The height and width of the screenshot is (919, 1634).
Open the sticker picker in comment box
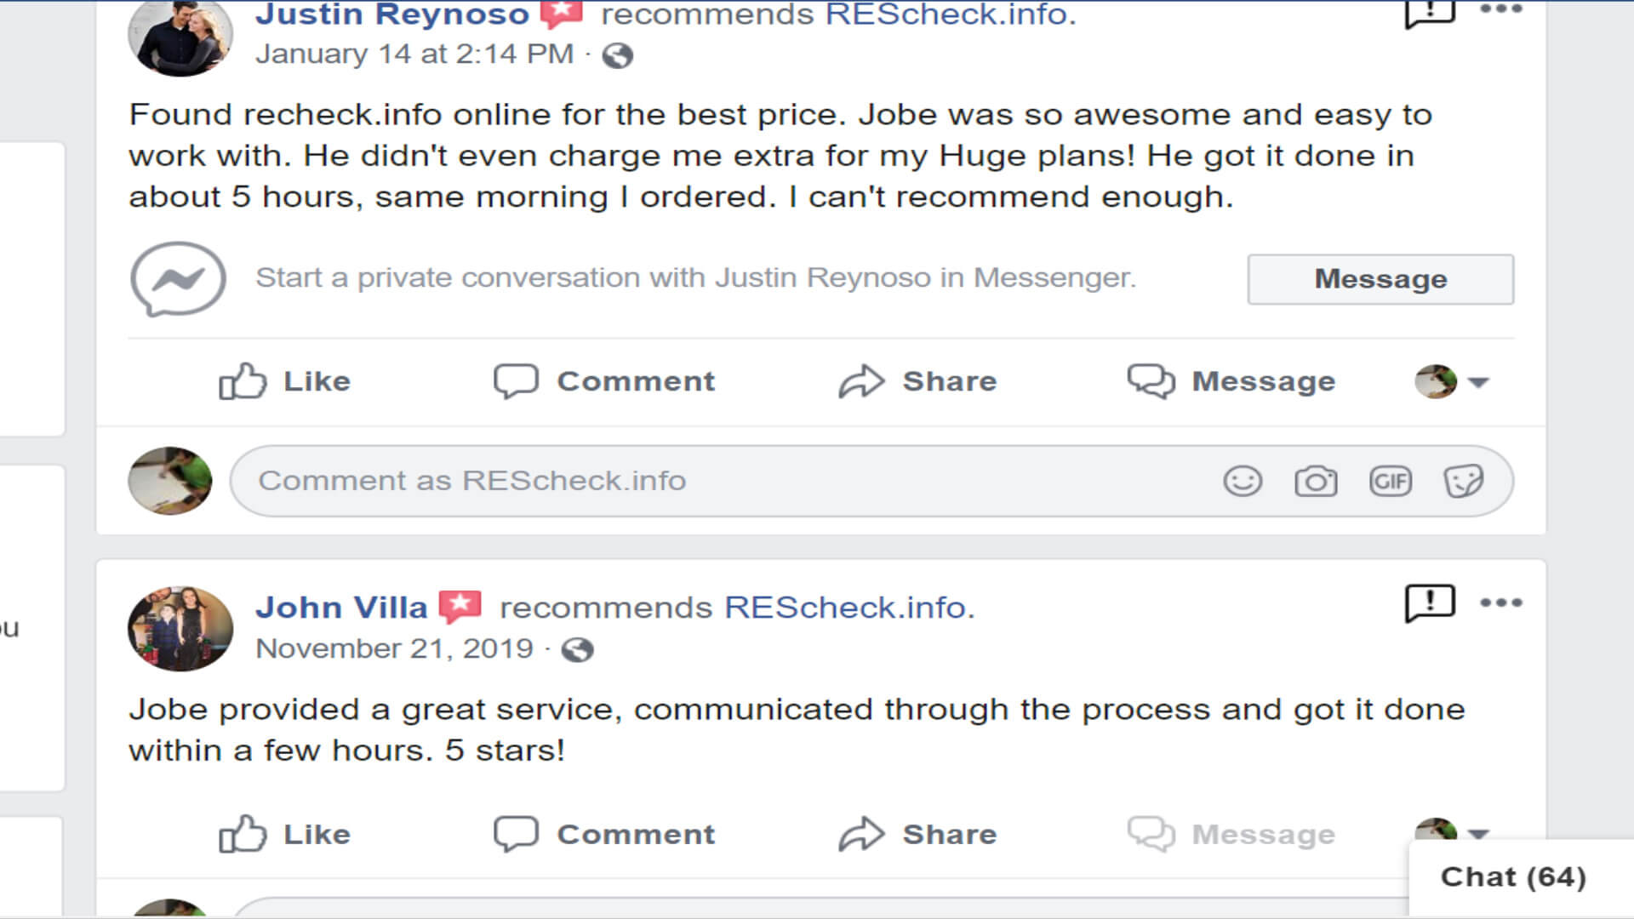(x=1464, y=482)
